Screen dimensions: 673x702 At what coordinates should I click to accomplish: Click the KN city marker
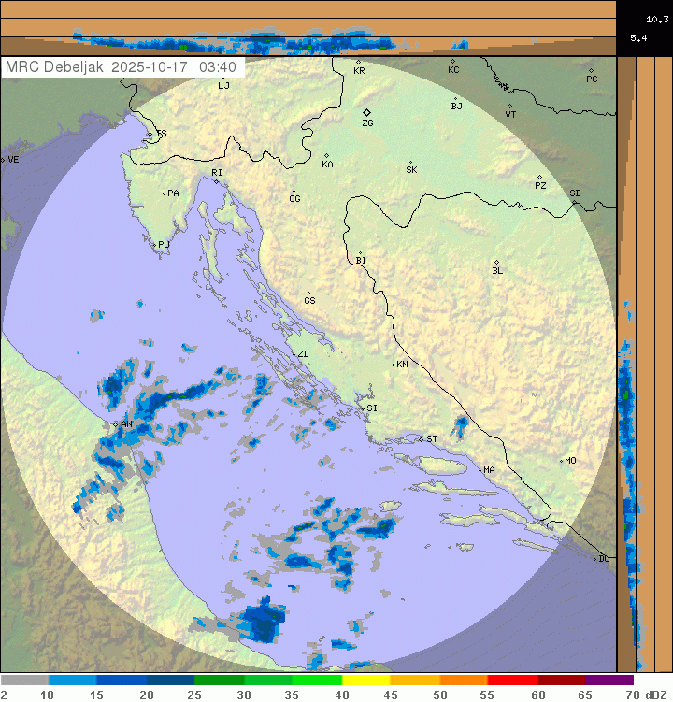[394, 365]
